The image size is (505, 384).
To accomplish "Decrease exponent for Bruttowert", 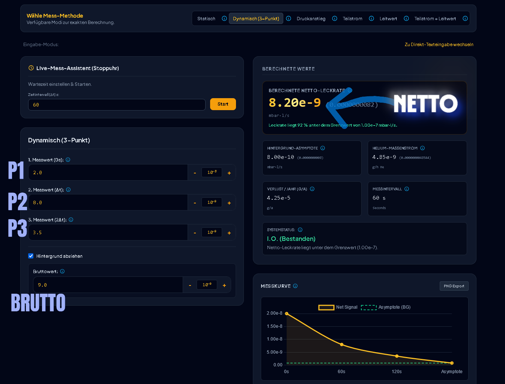I will tap(190, 285).
